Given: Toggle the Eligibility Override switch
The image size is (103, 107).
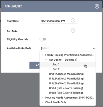Looking at the screenshot, I should coord(43,39).
